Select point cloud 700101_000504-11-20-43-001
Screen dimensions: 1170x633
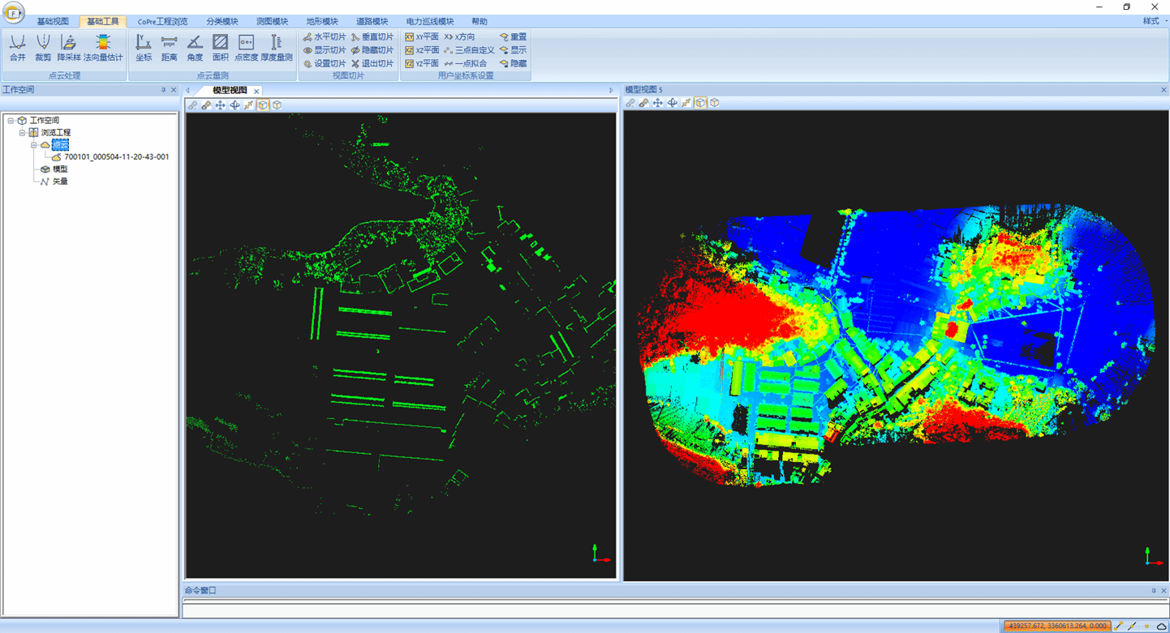[117, 157]
